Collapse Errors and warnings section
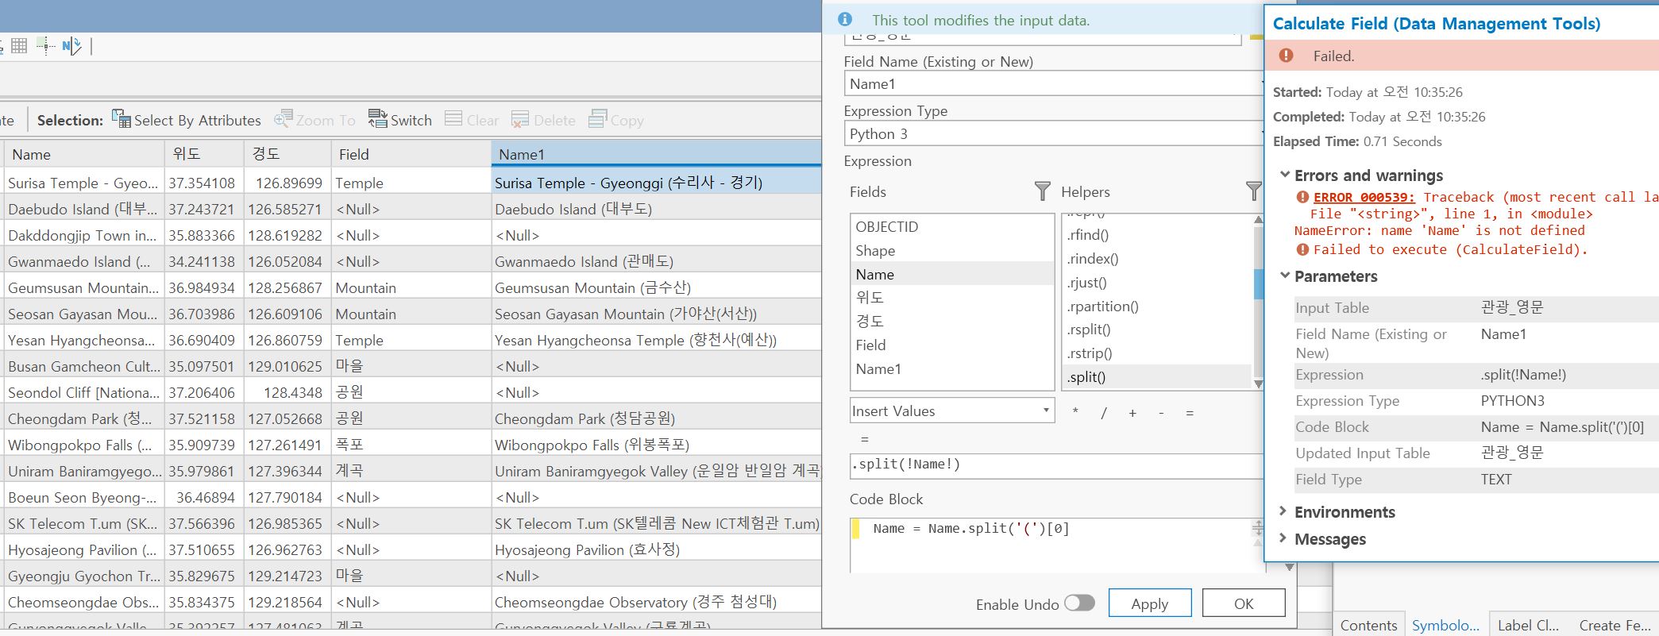 (1284, 175)
